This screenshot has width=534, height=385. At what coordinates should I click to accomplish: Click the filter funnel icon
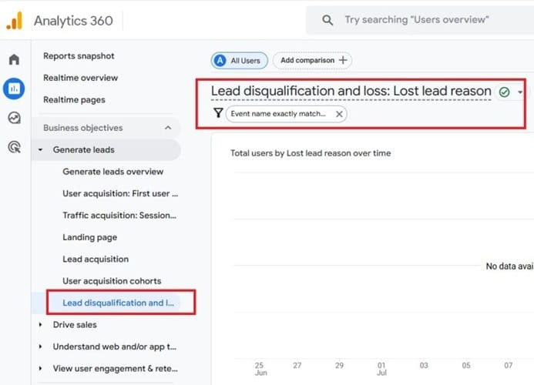218,113
